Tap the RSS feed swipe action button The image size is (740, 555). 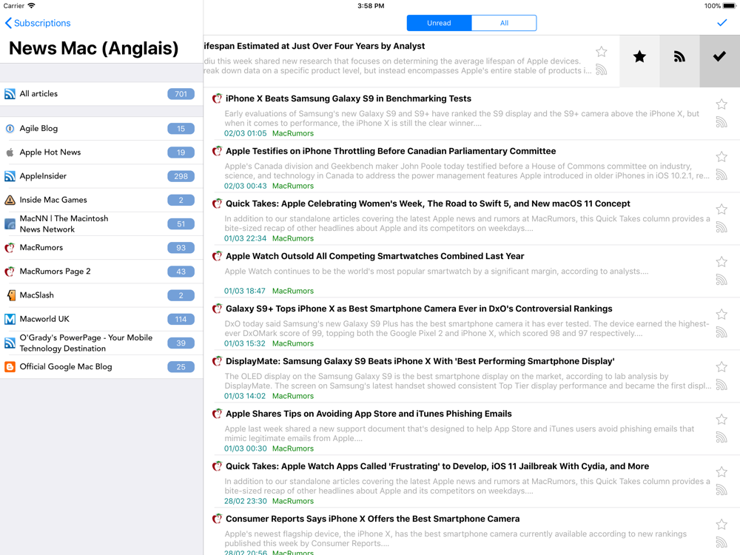click(679, 57)
